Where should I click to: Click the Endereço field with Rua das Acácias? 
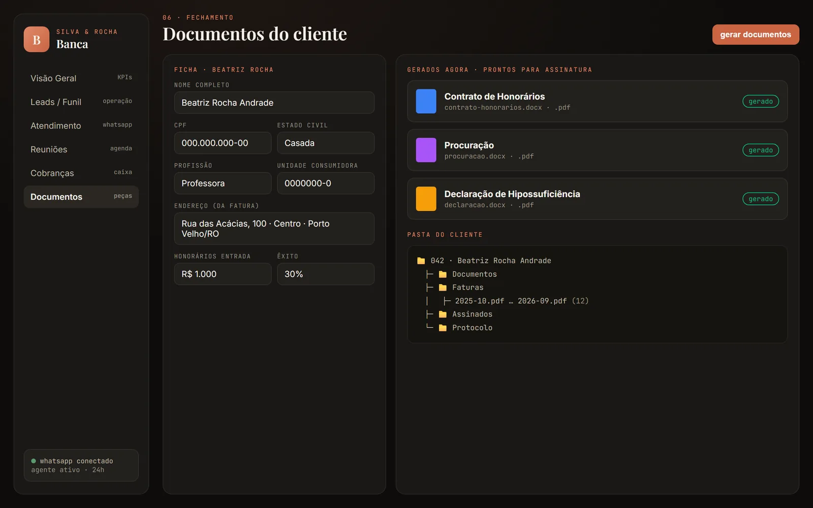click(274, 229)
